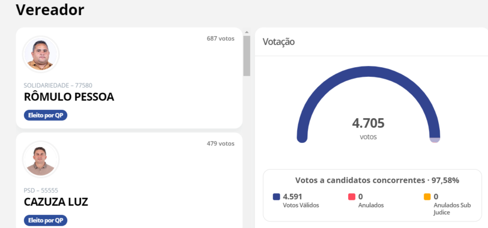Click the Votação panel heading
Image resolution: width=488 pixels, height=228 pixels.
click(x=279, y=42)
